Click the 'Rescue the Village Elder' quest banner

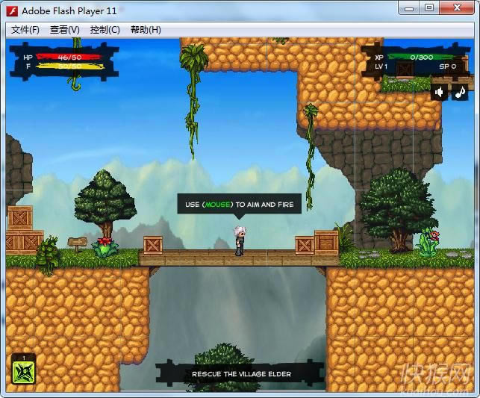tap(240, 373)
